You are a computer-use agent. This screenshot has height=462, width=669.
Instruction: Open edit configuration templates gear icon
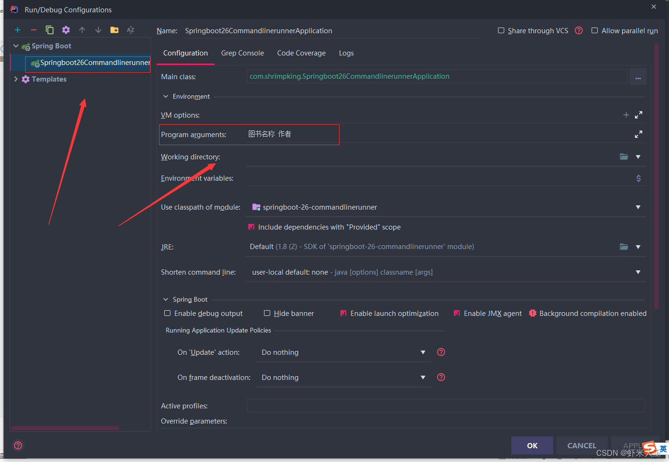coord(66,29)
